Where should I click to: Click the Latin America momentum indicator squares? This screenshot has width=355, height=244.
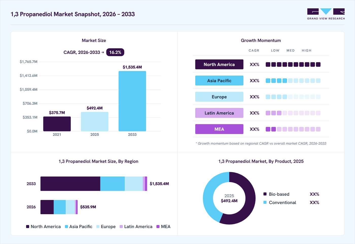click(x=293, y=113)
